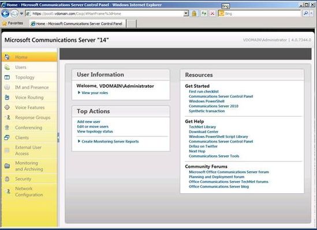317x230 pixels.
Task: Open search options dropdown arrow
Action: click(x=312, y=13)
